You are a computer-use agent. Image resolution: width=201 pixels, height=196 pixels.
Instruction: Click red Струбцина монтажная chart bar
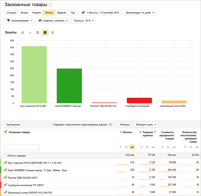click(139, 100)
